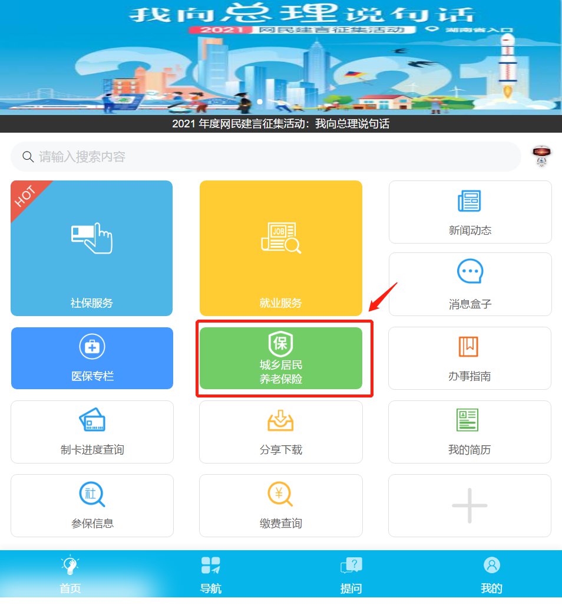
Task: Open the 我向总理说句话 banner image
Action: [281, 57]
